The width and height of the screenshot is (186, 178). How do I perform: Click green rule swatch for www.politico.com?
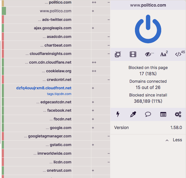coord(4,11)
